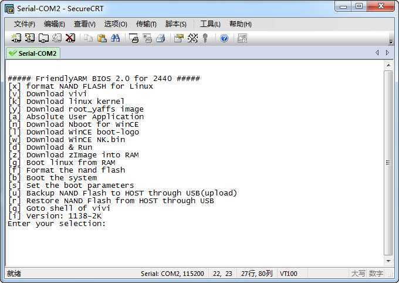Viewport: 399px width, 283px height.
Task: Select the Serial-COM2 session tab
Action: tap(33, 53)
